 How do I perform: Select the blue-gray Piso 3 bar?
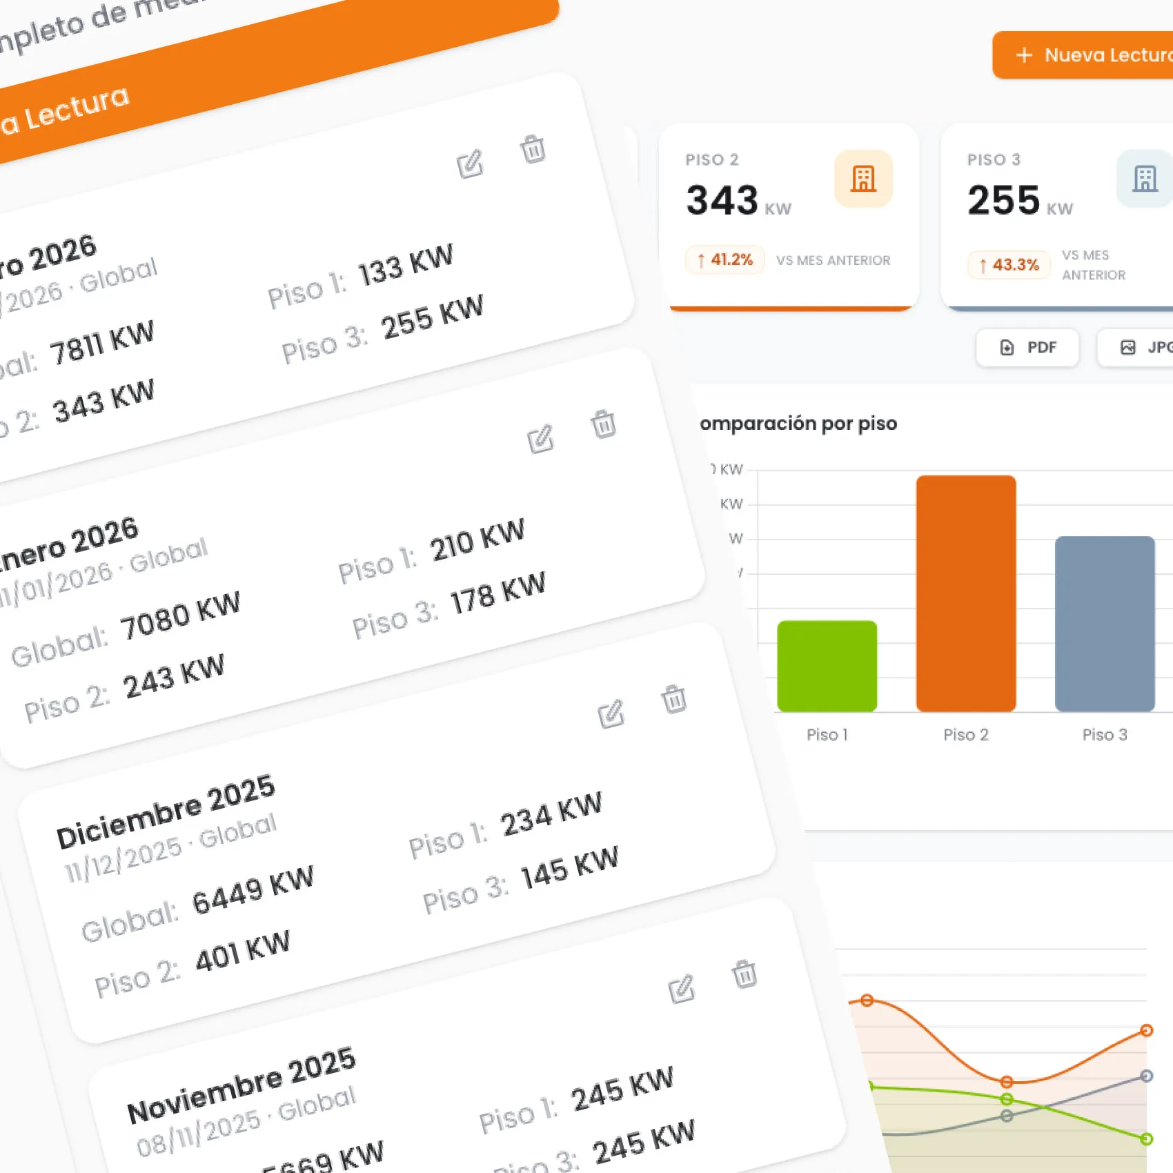(1104, 624)
